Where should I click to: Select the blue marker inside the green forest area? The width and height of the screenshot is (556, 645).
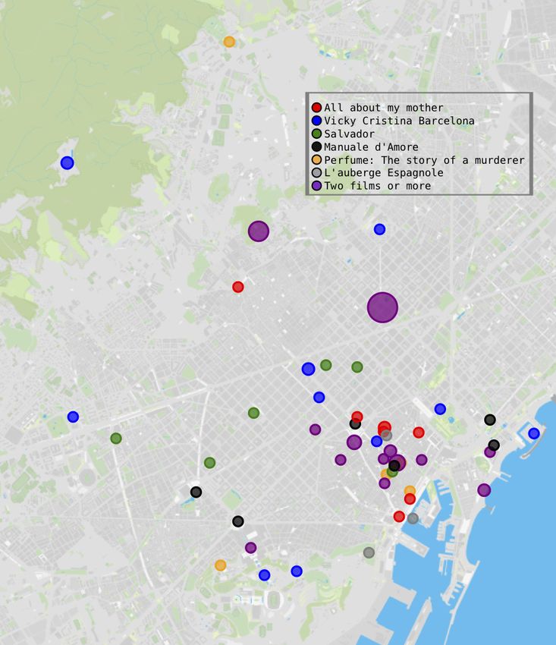tap(67, 163)
